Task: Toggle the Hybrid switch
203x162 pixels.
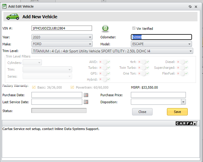Action: click(x=105, y=79)
